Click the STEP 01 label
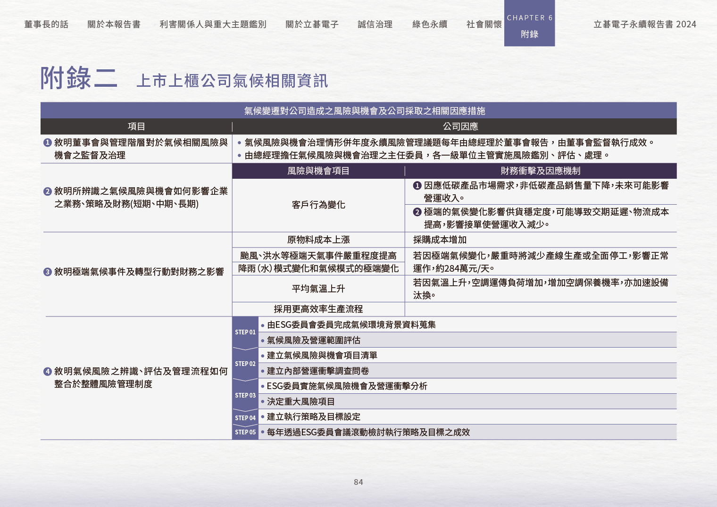The image size is (717, 507). click(245, 332)
